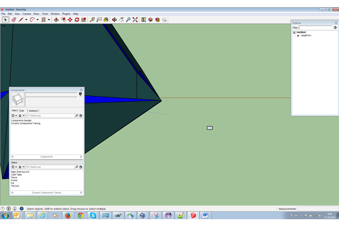Open the Line tool dropdown arrow

27,20
